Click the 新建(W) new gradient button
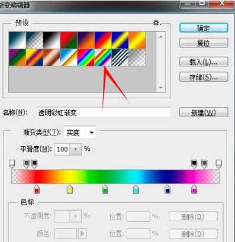The image size is (235, 242). [x=204, y=112]
